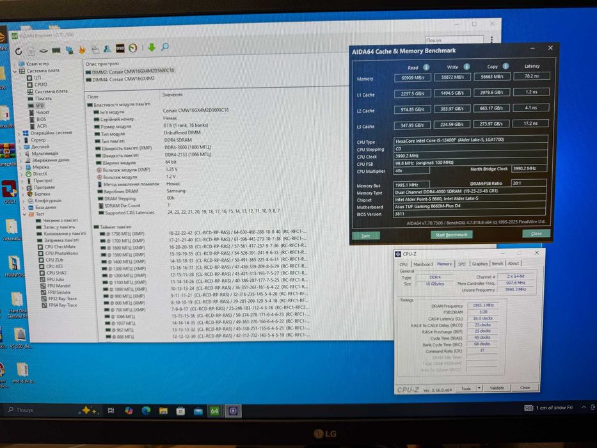Switch to the SPD tab in CPU-Z

[462, 264]
